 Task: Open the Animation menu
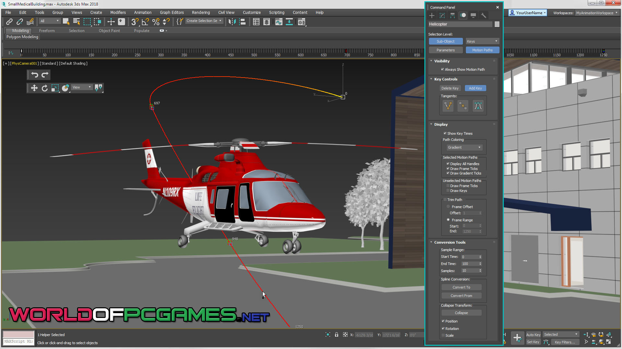point(142,12)
